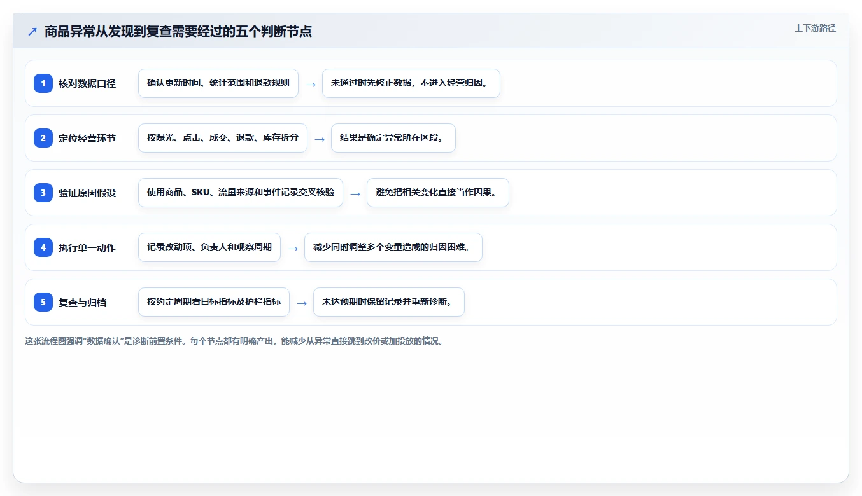
Task: Select the step 1 number badge
Action: [43, 83]
